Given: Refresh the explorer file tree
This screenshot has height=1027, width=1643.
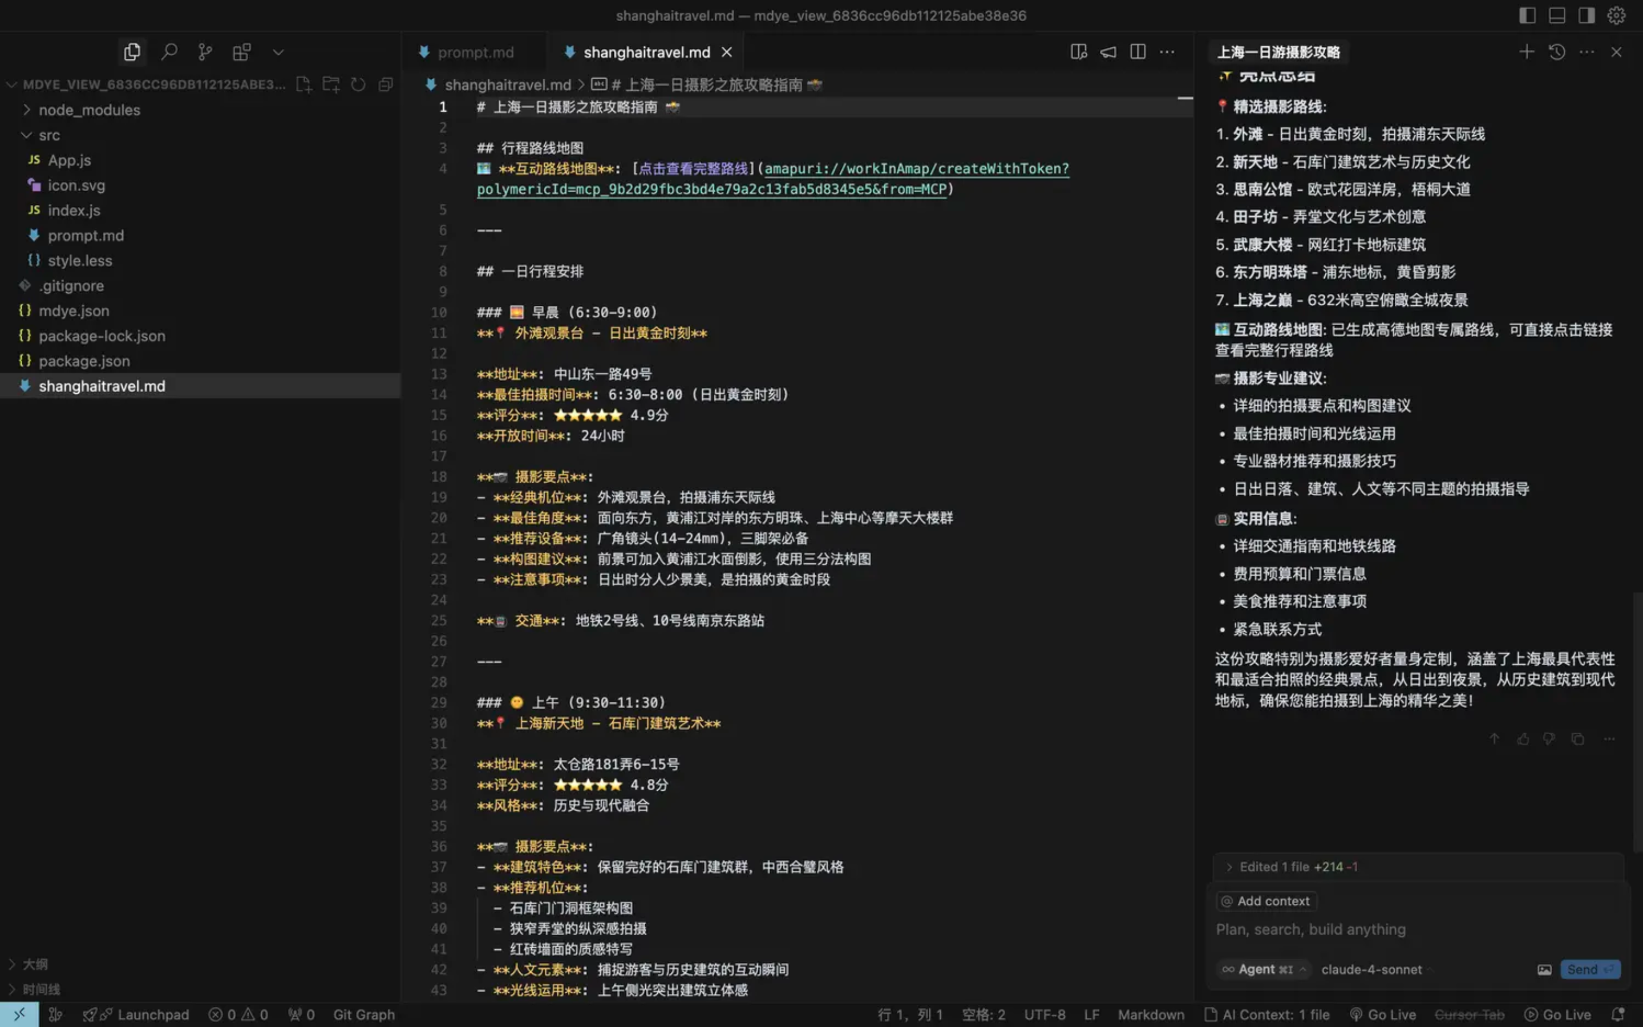Looking at the screenshot, I should click(x=358, y=84).
